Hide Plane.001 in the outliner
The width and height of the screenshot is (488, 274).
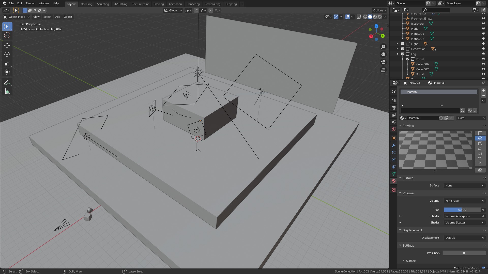(x=483, y=33)
